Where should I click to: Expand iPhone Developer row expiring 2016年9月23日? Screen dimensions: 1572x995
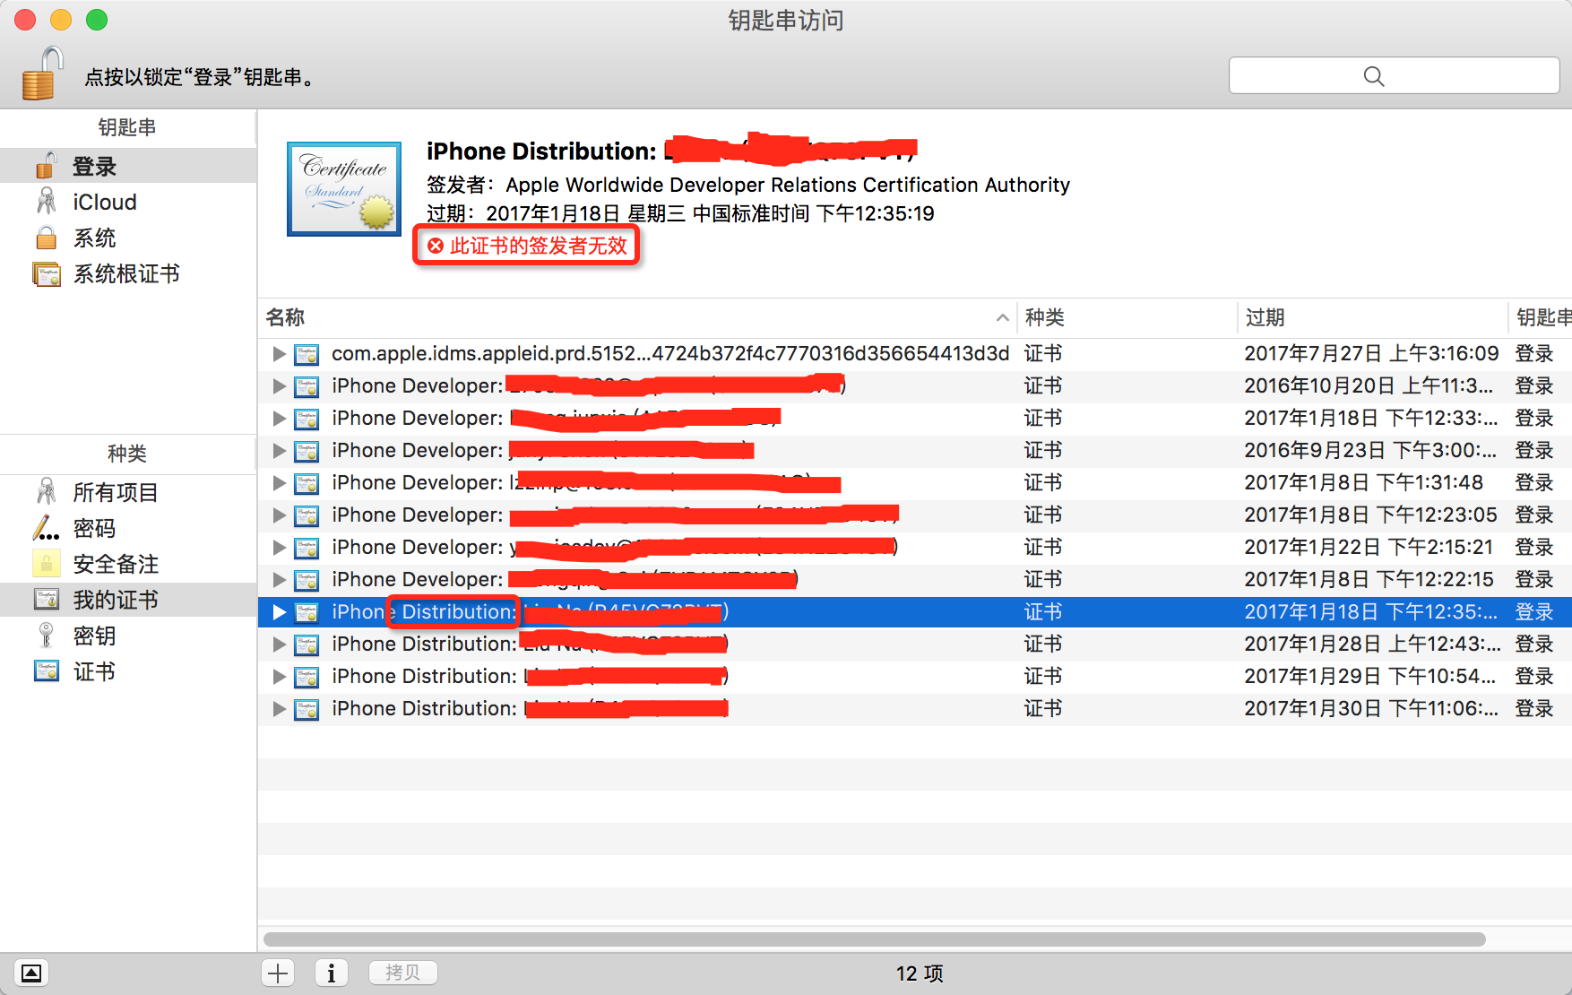[279, 451]
